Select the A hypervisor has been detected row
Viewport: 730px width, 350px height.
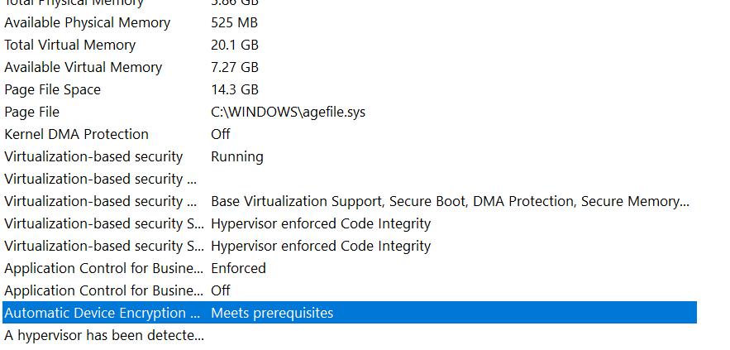point(103,335)
